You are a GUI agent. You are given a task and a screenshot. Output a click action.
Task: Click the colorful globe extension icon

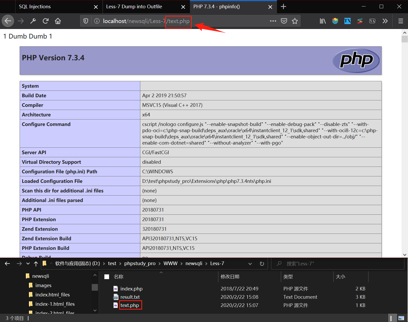pyautogui.click(x=335, y=21)
